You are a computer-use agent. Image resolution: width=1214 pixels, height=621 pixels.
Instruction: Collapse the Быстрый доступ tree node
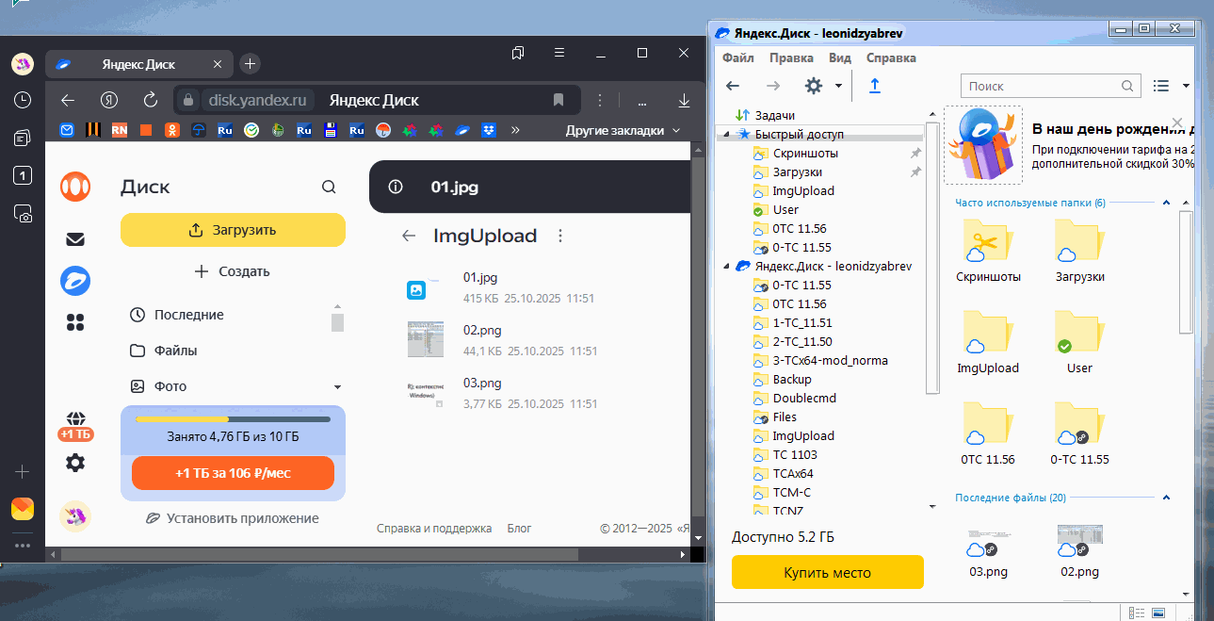click(x=727, y=135)
